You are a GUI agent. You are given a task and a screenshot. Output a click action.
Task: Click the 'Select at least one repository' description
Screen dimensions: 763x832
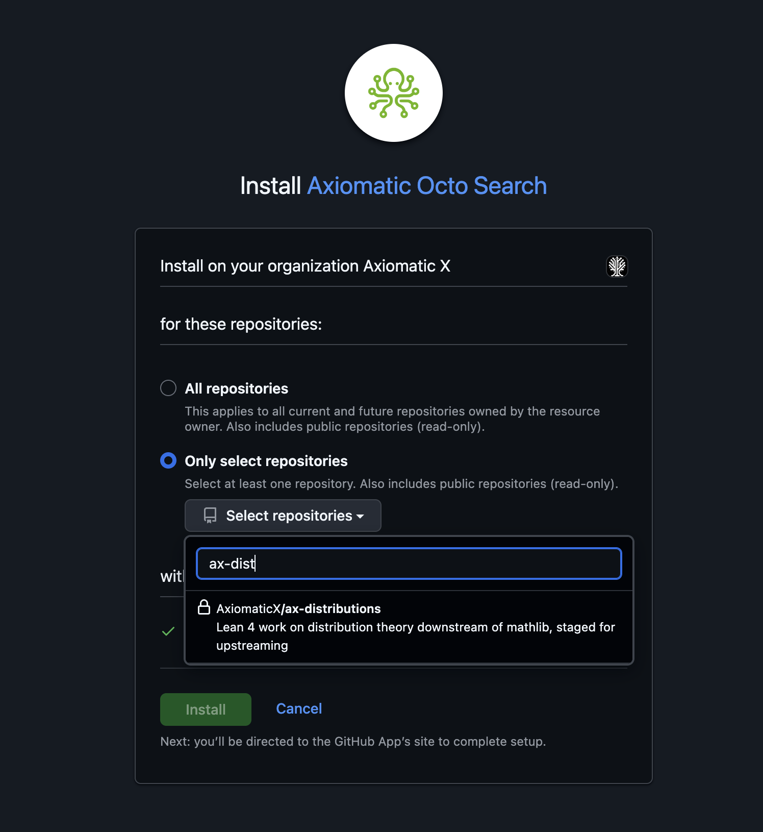point(401,484)
